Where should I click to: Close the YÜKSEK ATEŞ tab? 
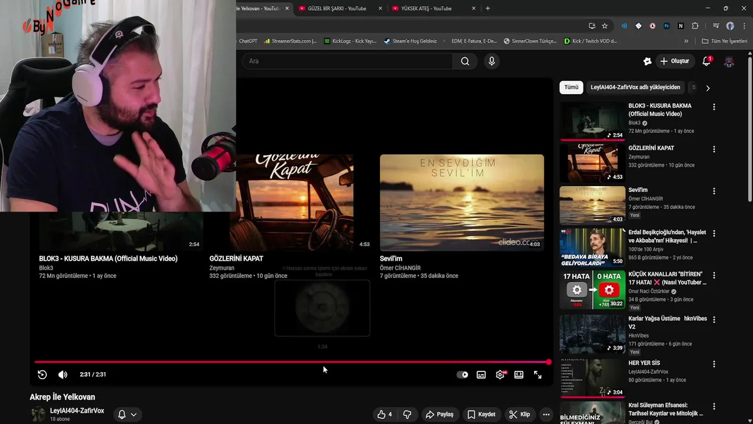(474, 8)
